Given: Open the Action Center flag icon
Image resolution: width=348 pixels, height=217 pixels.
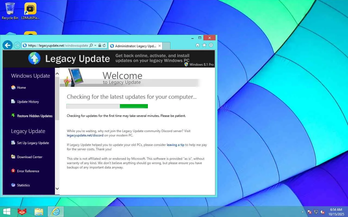Looking at the screenshot, I should 309,212.
